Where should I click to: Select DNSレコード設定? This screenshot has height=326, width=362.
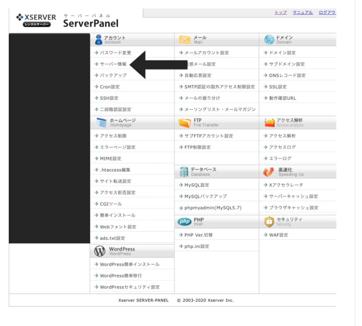click(287, 76)
